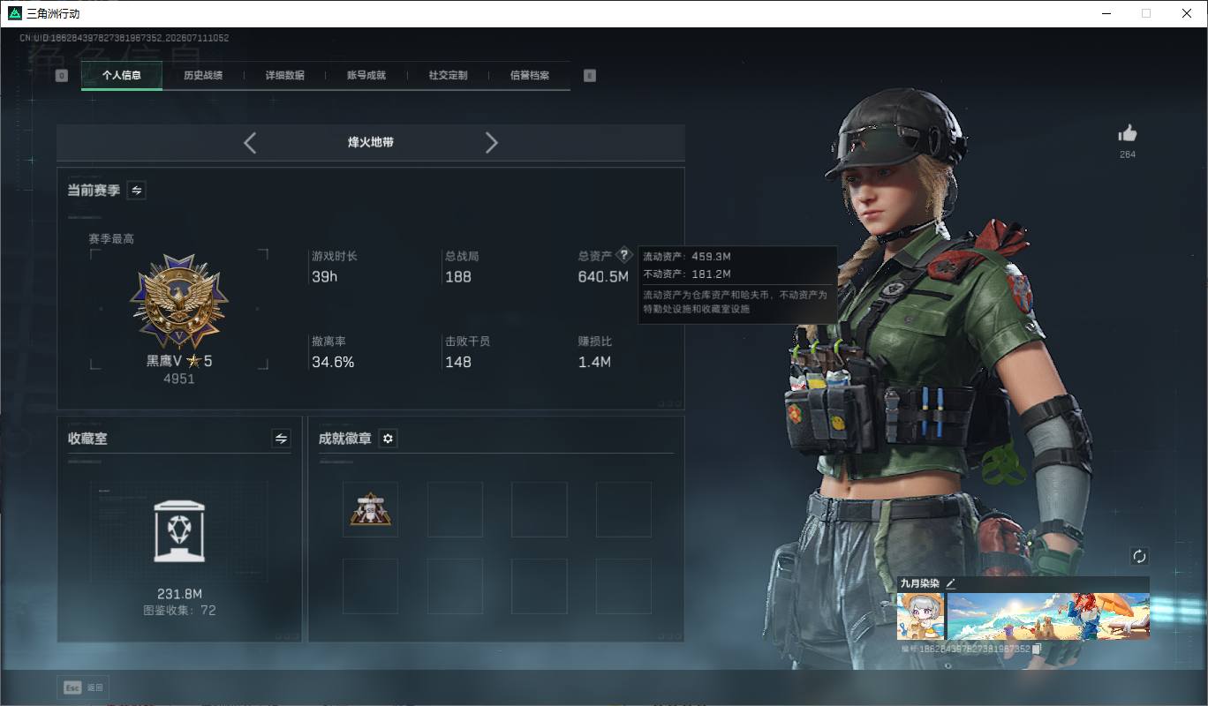This screenshot has height=706, width=1208.
Task: Click the 三角洲行动 title bar app icon
Action: [14, 13]
